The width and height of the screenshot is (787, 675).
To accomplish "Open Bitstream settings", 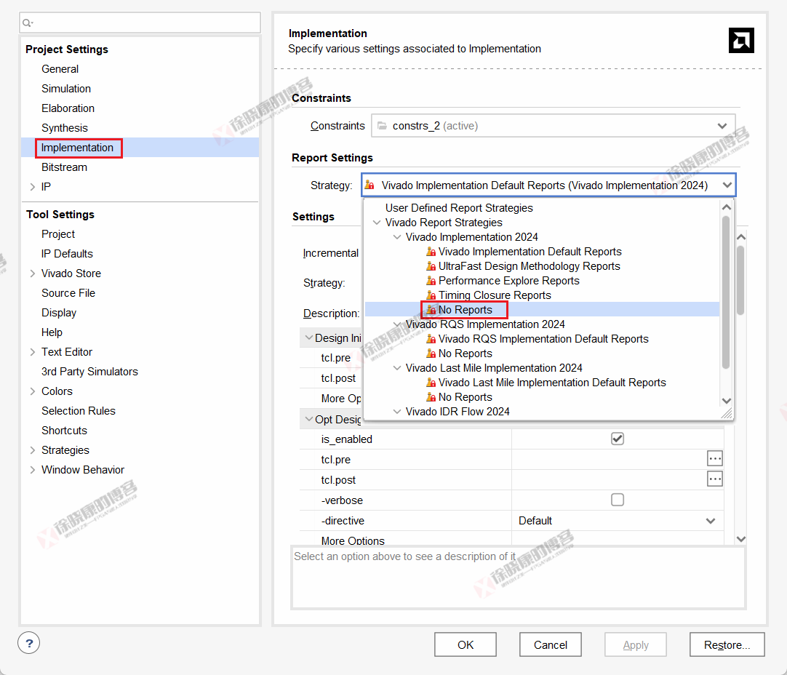I will coord(64,167).
